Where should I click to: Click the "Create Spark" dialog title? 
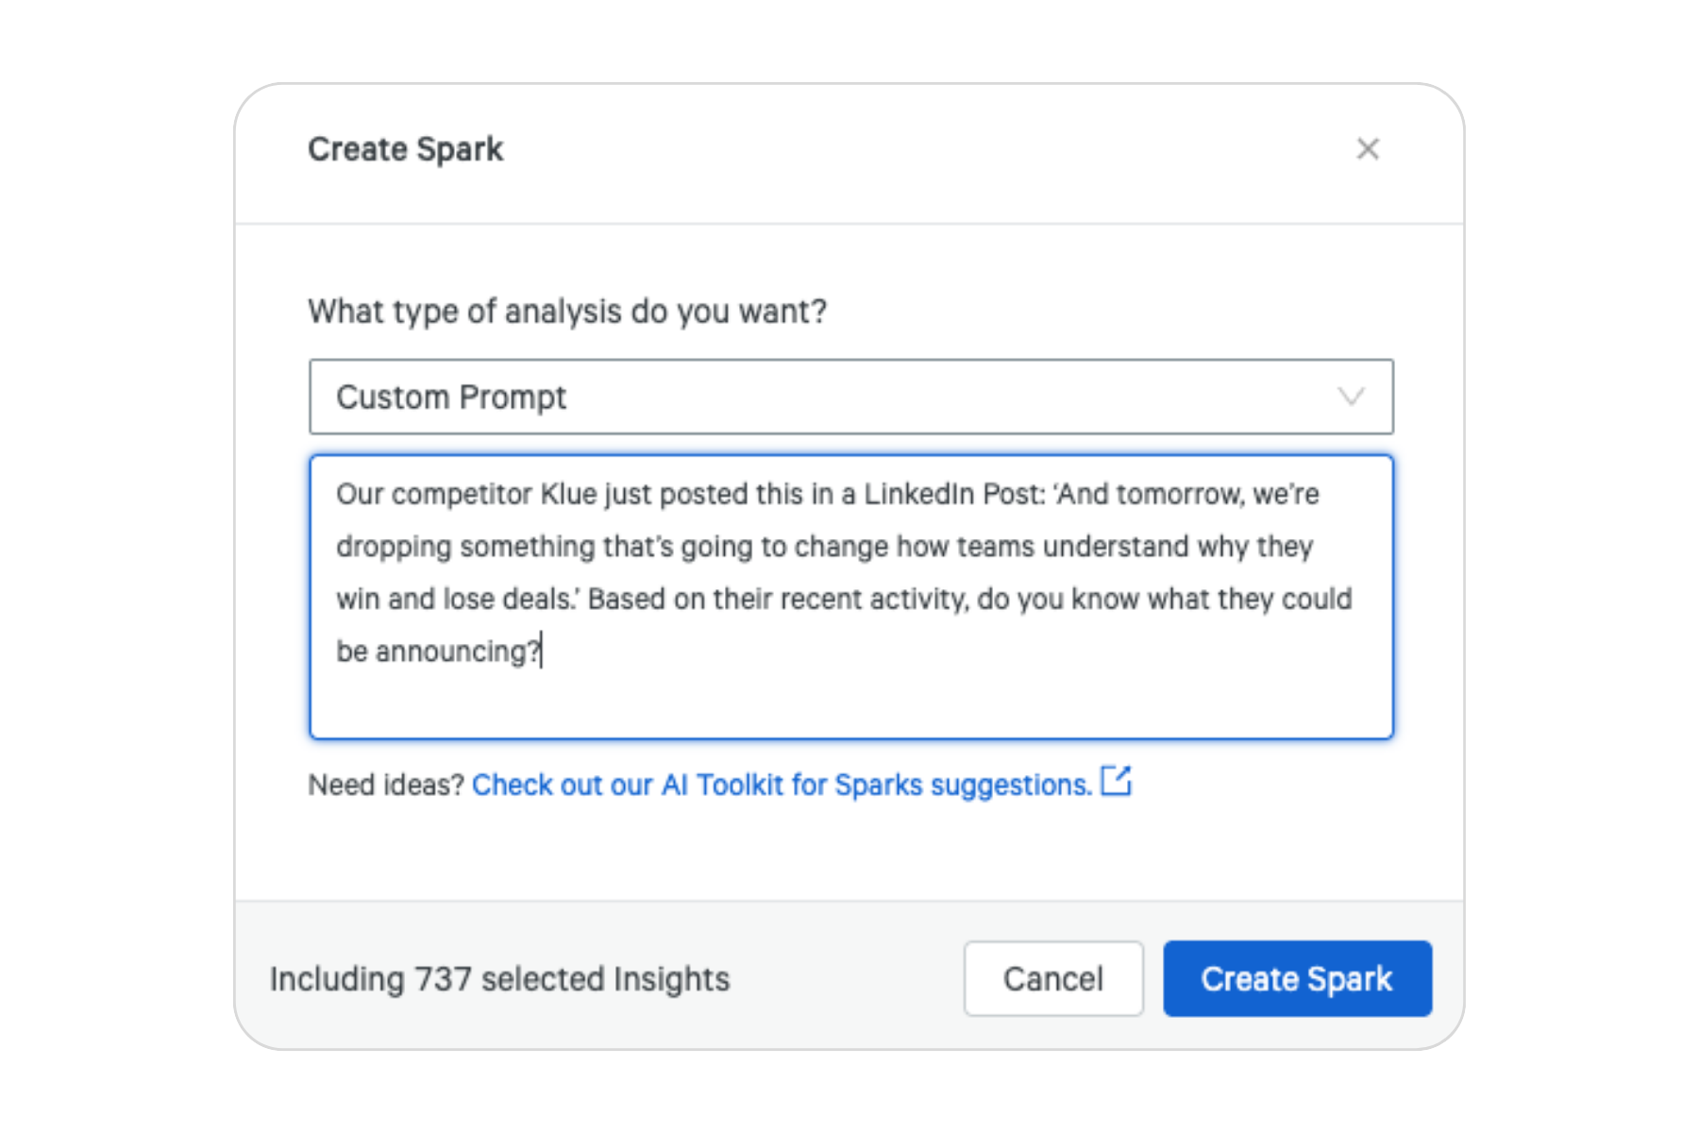pos(406,149)
